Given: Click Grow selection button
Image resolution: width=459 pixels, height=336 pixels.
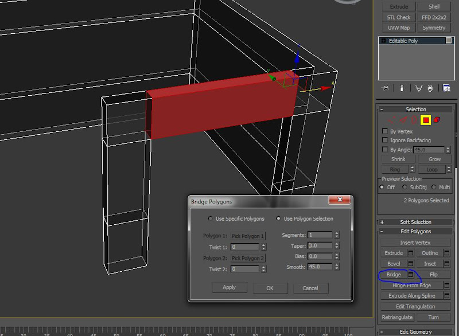Looking at the screenshot, I should pos(435,159).
